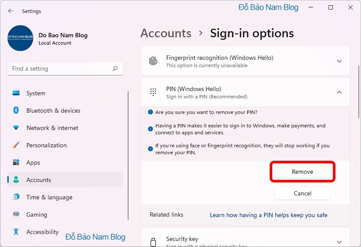Expand Security key section chevron

click(339, 242)
